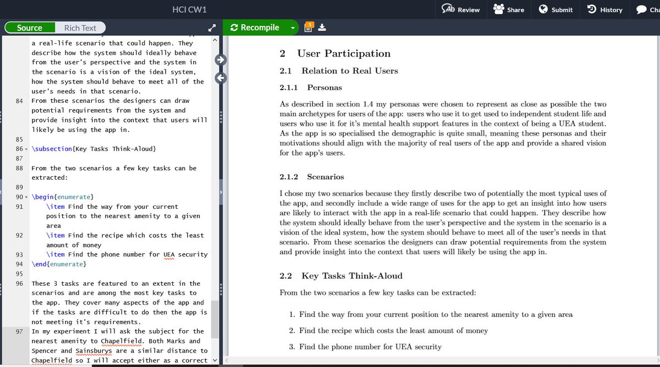This screenshot has width=660, height=367.
Task: Collapse the subsection fold at line 86
Action: click(27, 149)
